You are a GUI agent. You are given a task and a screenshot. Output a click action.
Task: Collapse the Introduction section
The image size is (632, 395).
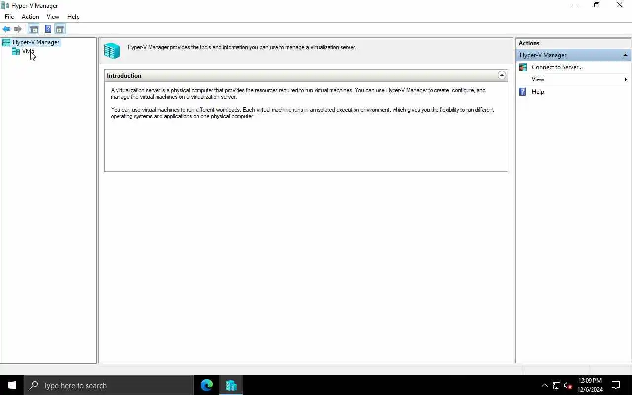pos(502,75)
